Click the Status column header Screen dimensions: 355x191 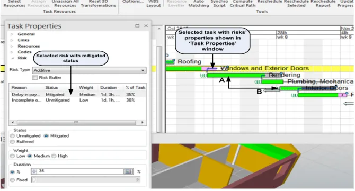click(51, 87)
